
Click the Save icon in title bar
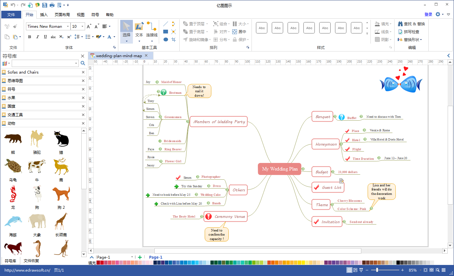point(45,5)
